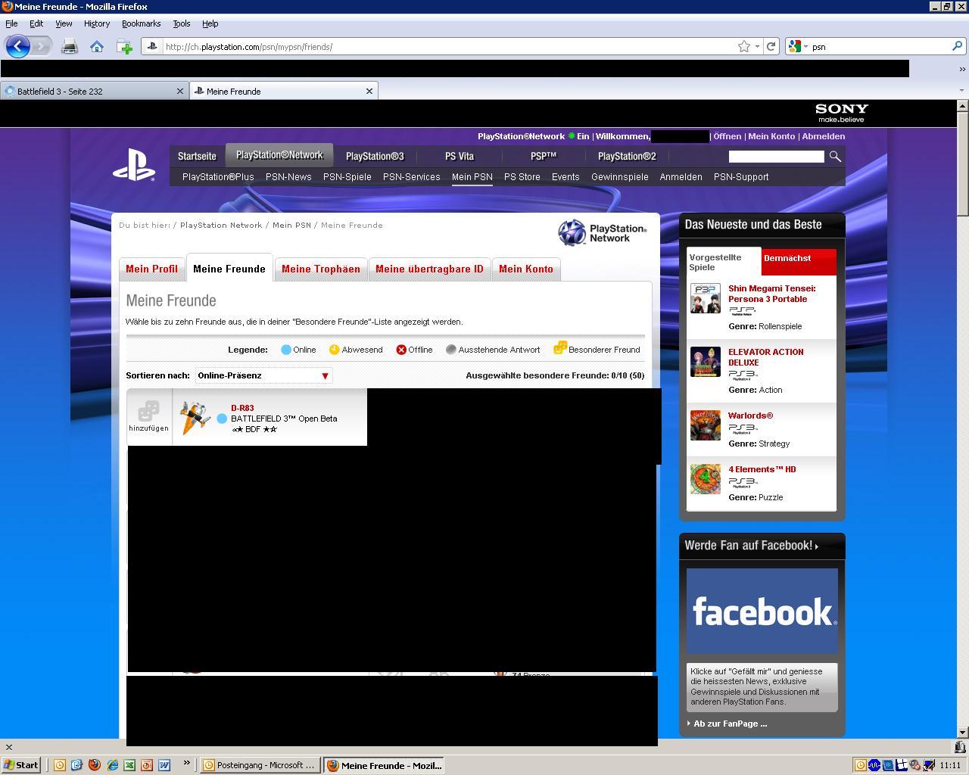Expand the quick launch overflow chevron
Viewport: 969px width, 775px height.
pos(186,763)
